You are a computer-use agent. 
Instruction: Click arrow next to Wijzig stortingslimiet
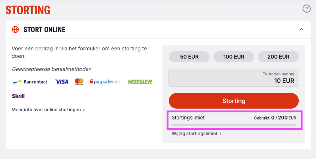tap(221, 134)
